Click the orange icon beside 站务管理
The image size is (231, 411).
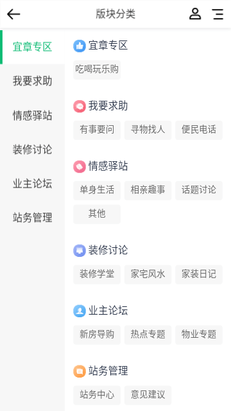point(80,371)
